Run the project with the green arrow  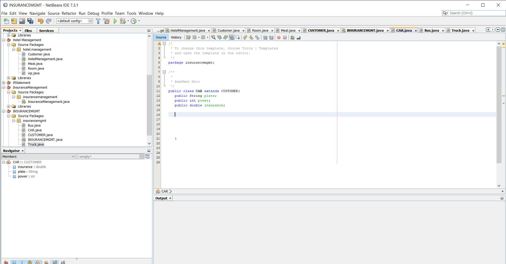coord(115,21)
